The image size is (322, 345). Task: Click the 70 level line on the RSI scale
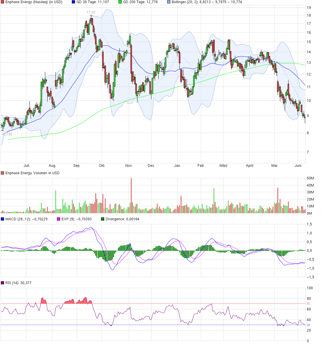[x=308, y=304]
